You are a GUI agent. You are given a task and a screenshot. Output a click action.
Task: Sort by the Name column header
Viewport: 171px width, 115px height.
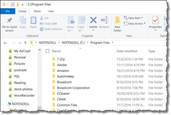pos(56,51)
